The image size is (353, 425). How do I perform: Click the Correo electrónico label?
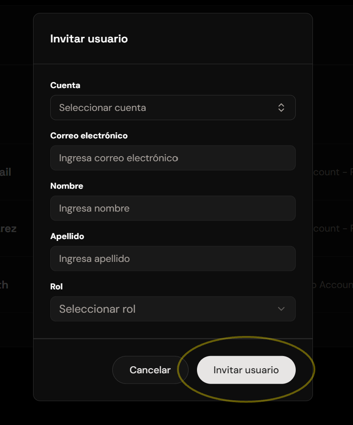pyautogui.click(x=89, y=136)
